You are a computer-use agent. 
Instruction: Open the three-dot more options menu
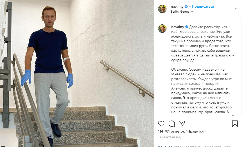tap(235, 9)
